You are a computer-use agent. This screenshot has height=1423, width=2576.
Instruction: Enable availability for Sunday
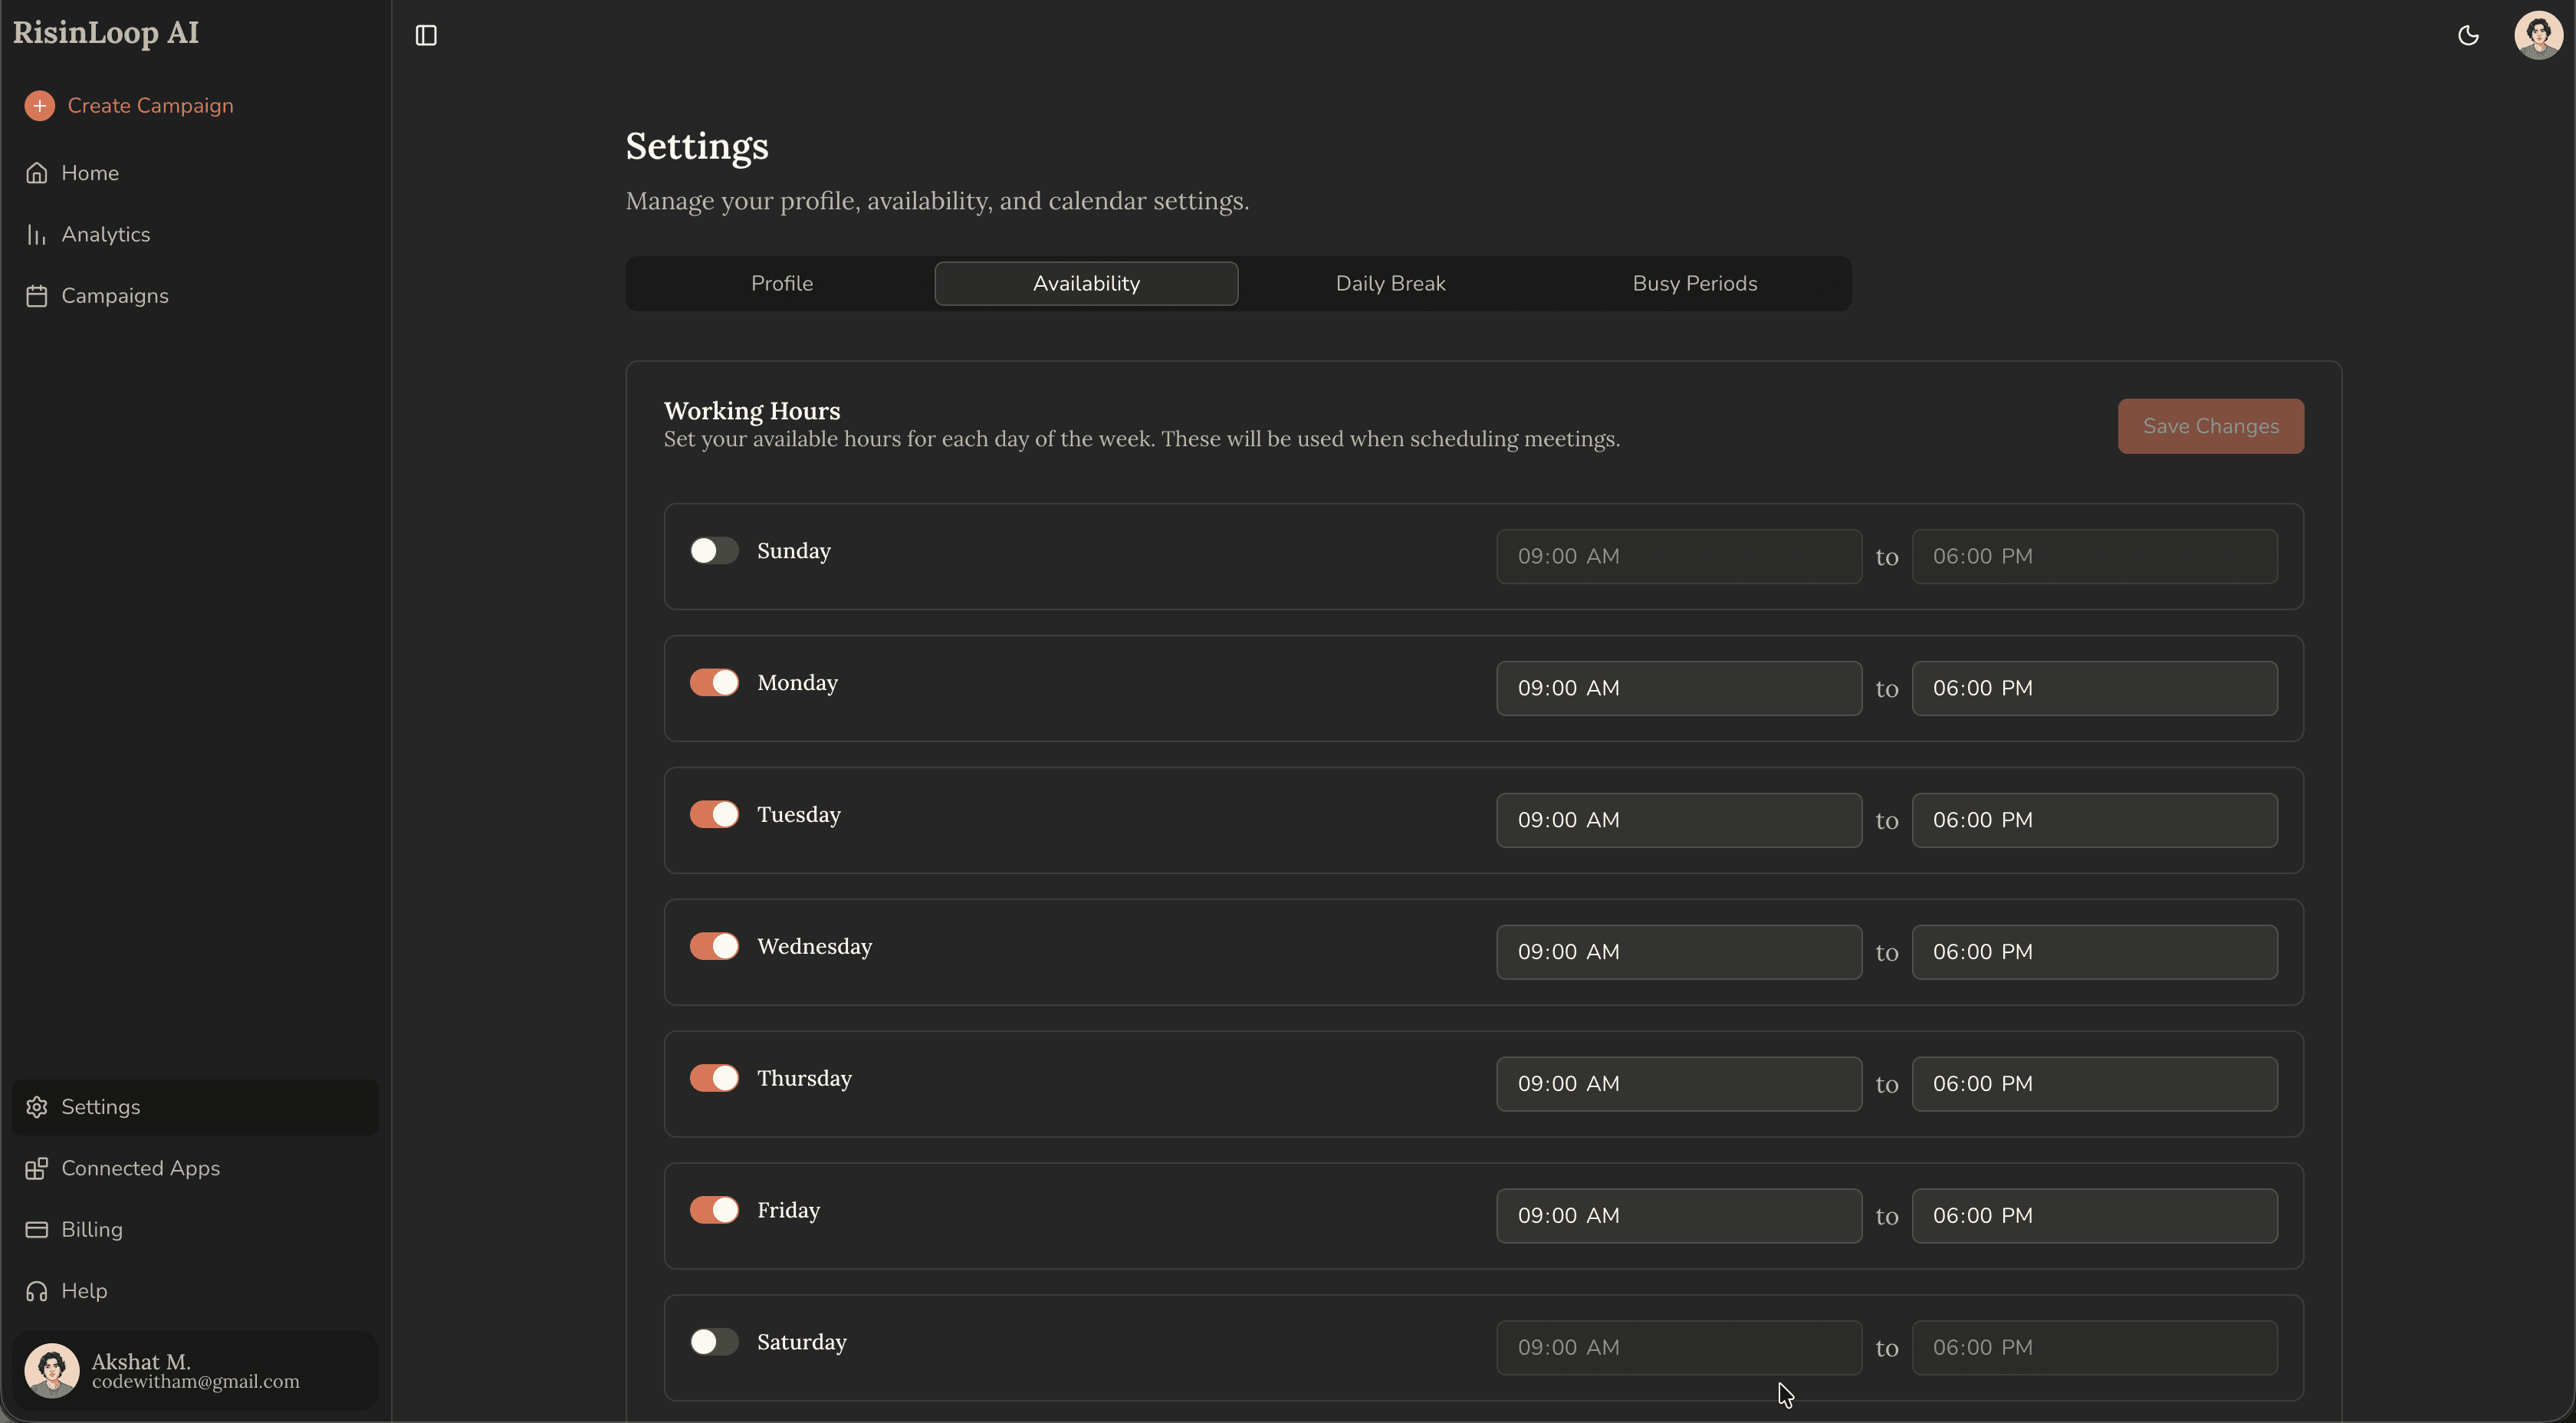tap(713, 550)
